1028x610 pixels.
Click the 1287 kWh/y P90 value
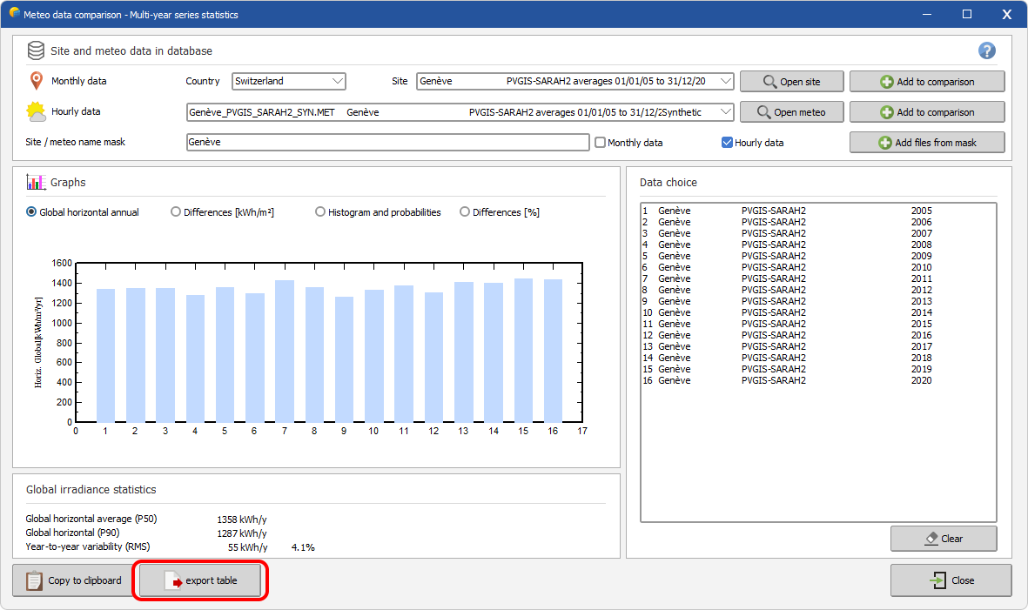pyautogui.click(x=242, y=533)
